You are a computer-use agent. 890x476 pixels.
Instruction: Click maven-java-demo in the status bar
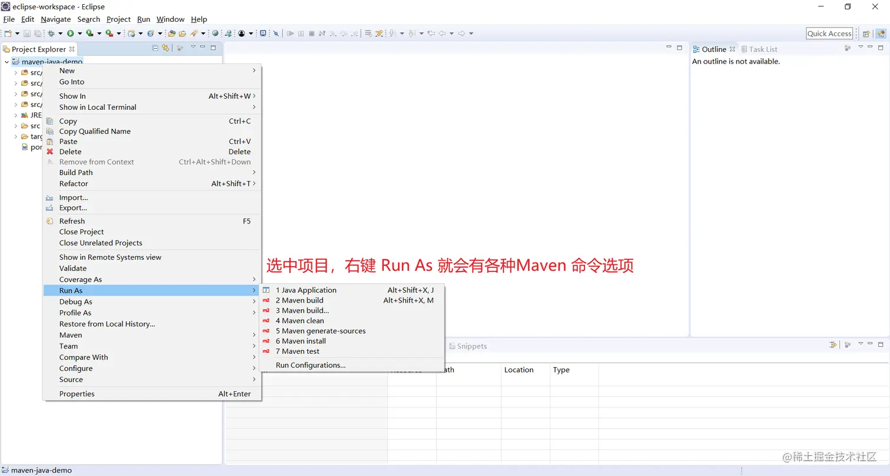coord(41,470)
